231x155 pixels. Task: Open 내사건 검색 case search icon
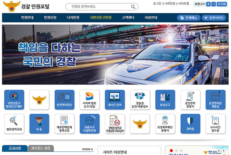tap(115, 100)
